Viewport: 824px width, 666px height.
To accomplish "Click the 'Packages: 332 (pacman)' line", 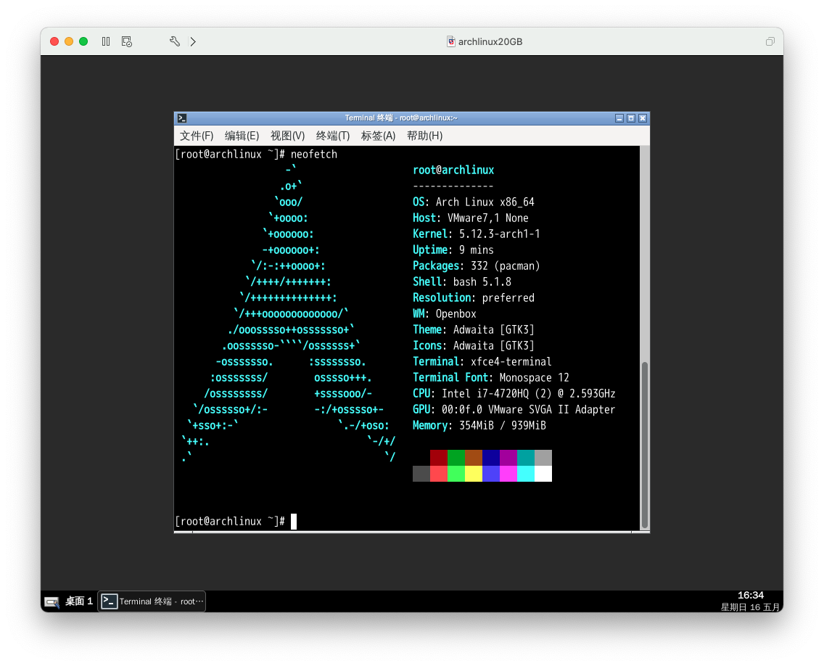I will pyautogui.click(x=476, y=266).
